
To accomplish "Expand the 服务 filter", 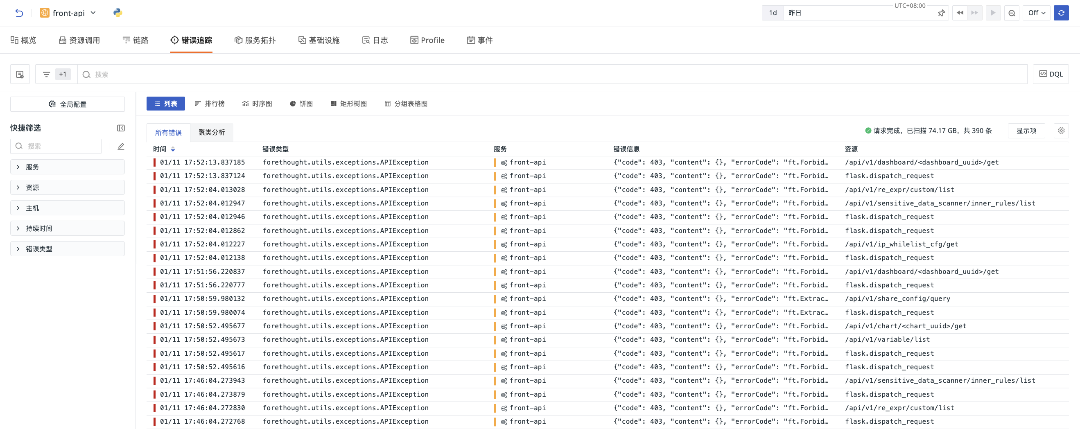I will 68,167.
